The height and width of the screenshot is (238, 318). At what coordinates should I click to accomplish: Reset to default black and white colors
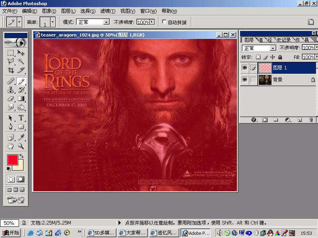8,169
